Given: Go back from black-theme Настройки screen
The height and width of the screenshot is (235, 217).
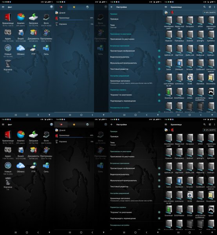Looking at the screenshot, I should tap(112, 125).
